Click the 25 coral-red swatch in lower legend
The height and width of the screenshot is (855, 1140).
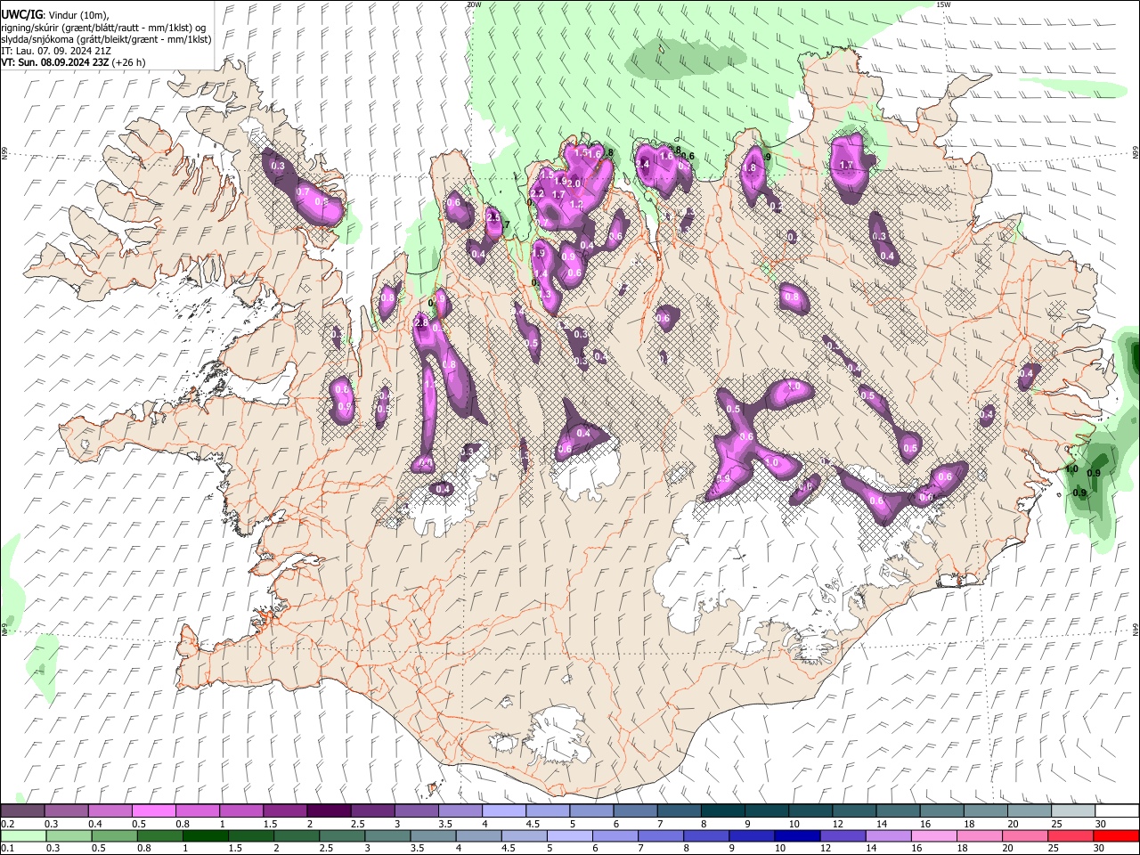pyautogui.click(x=1070, y=835)
